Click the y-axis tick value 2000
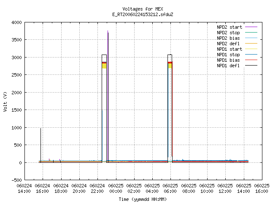 16,93
